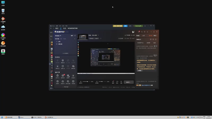Open the 场景切换器 tool icon
The width and height of the screenshot is (212, 119).
[68, 82]
